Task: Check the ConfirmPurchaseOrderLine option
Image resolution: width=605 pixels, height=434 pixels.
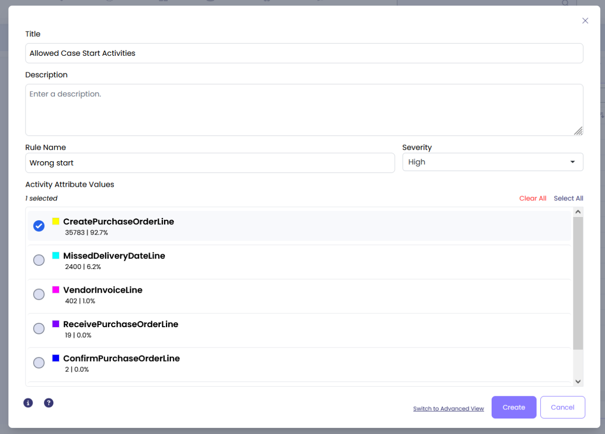Action: pos(39,363)
